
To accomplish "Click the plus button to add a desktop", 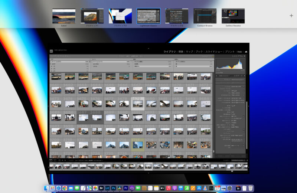I will (x=291, y=16).
